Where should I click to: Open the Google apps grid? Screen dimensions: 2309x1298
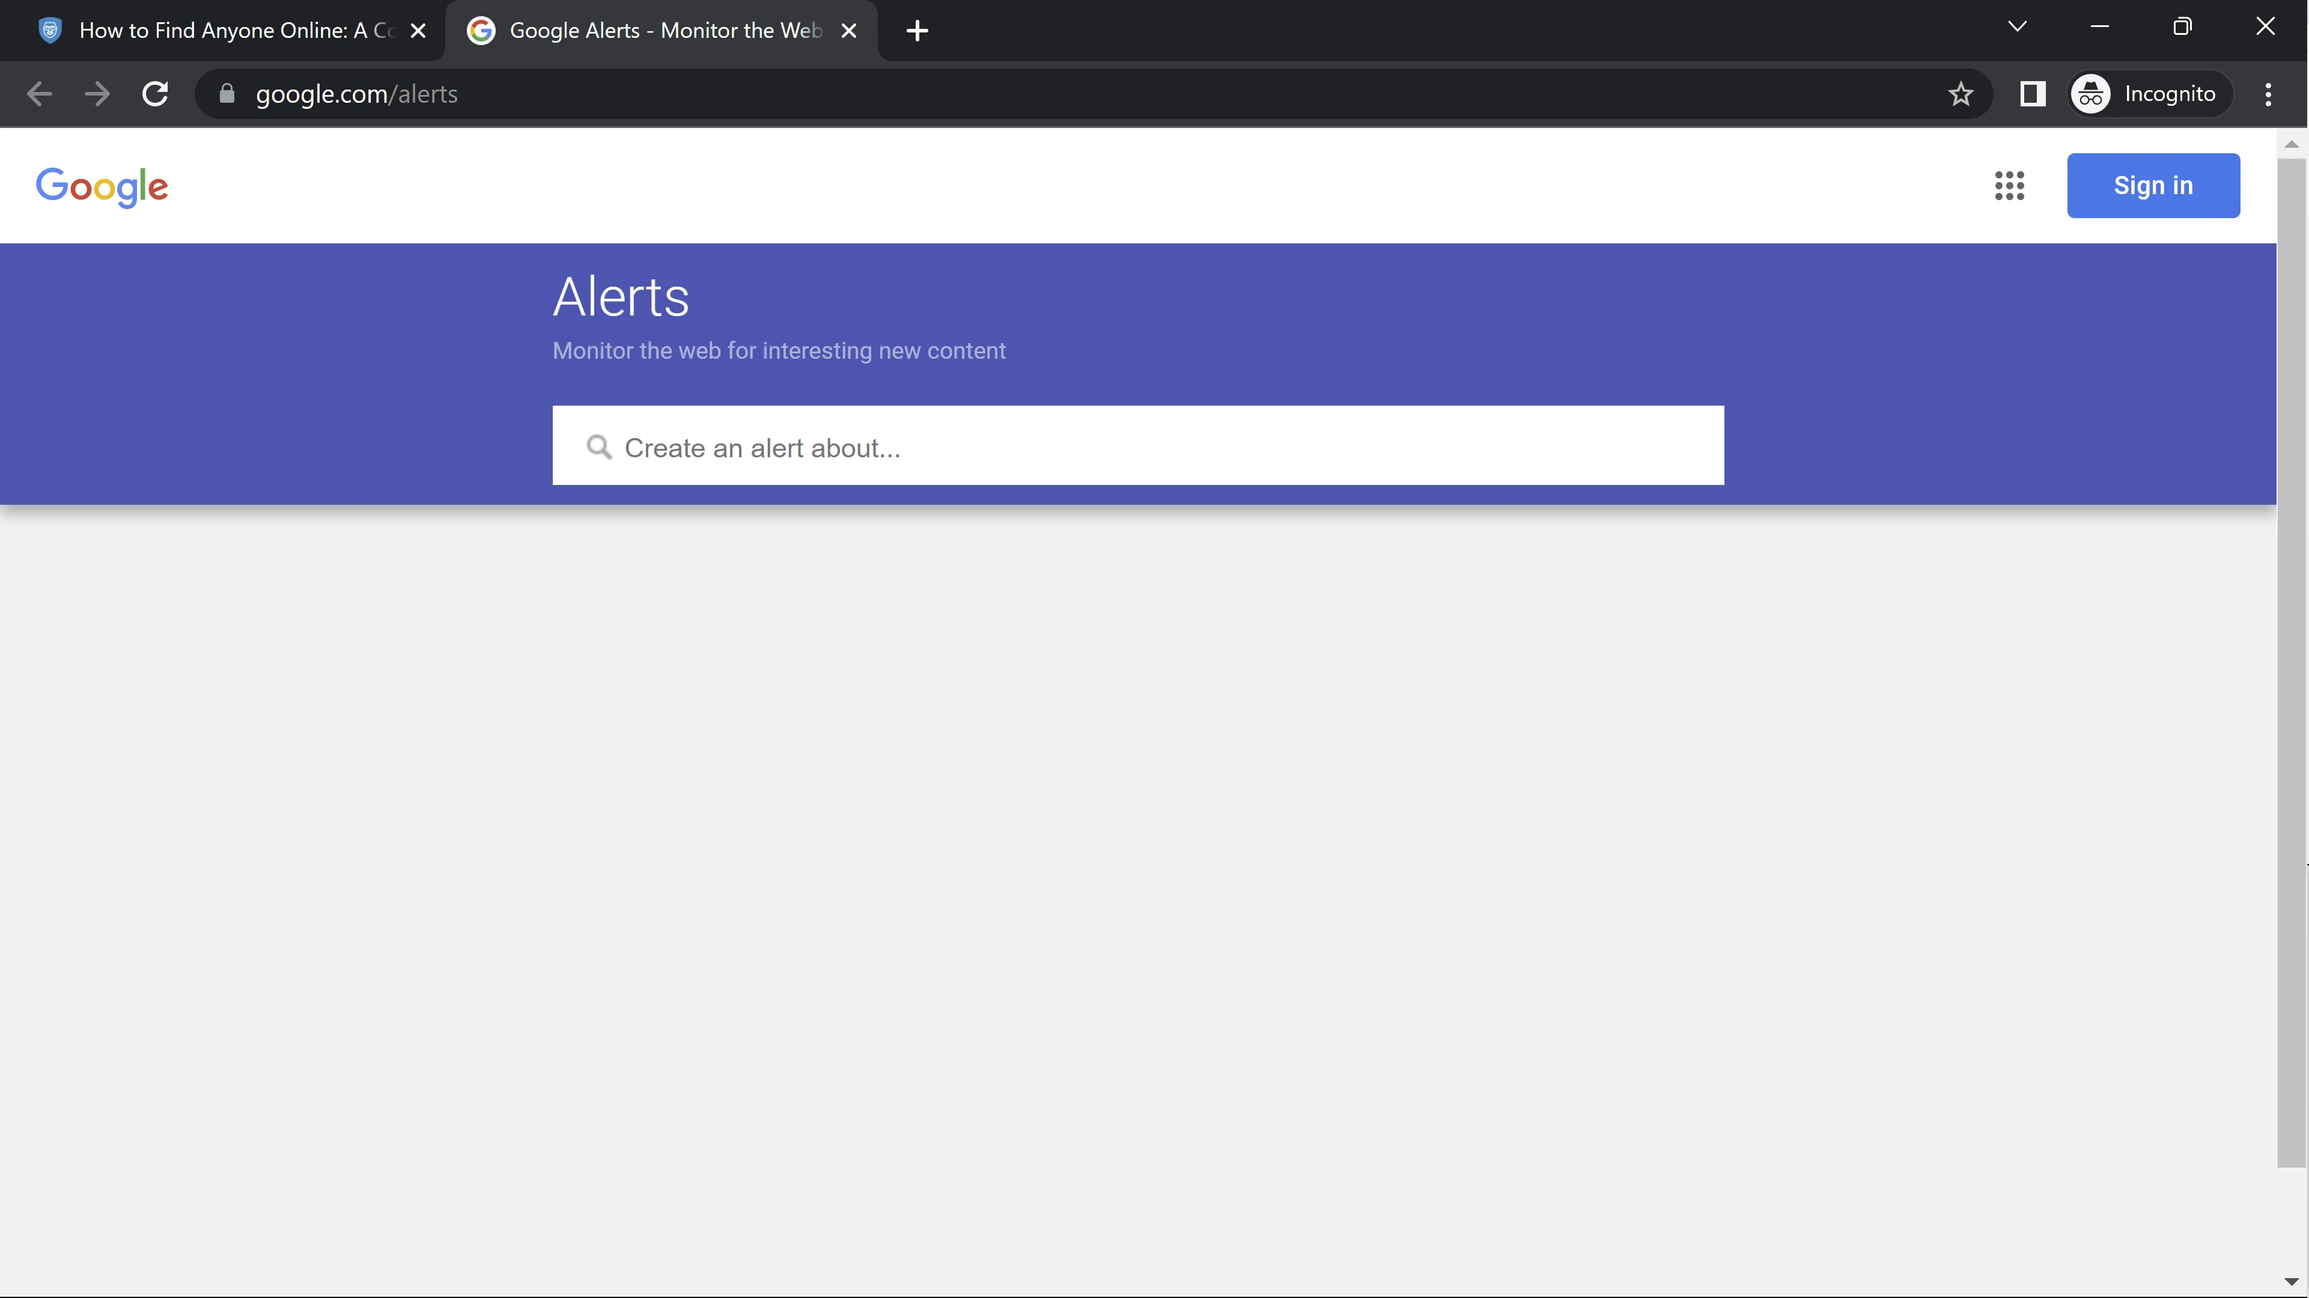[2009, 186]
